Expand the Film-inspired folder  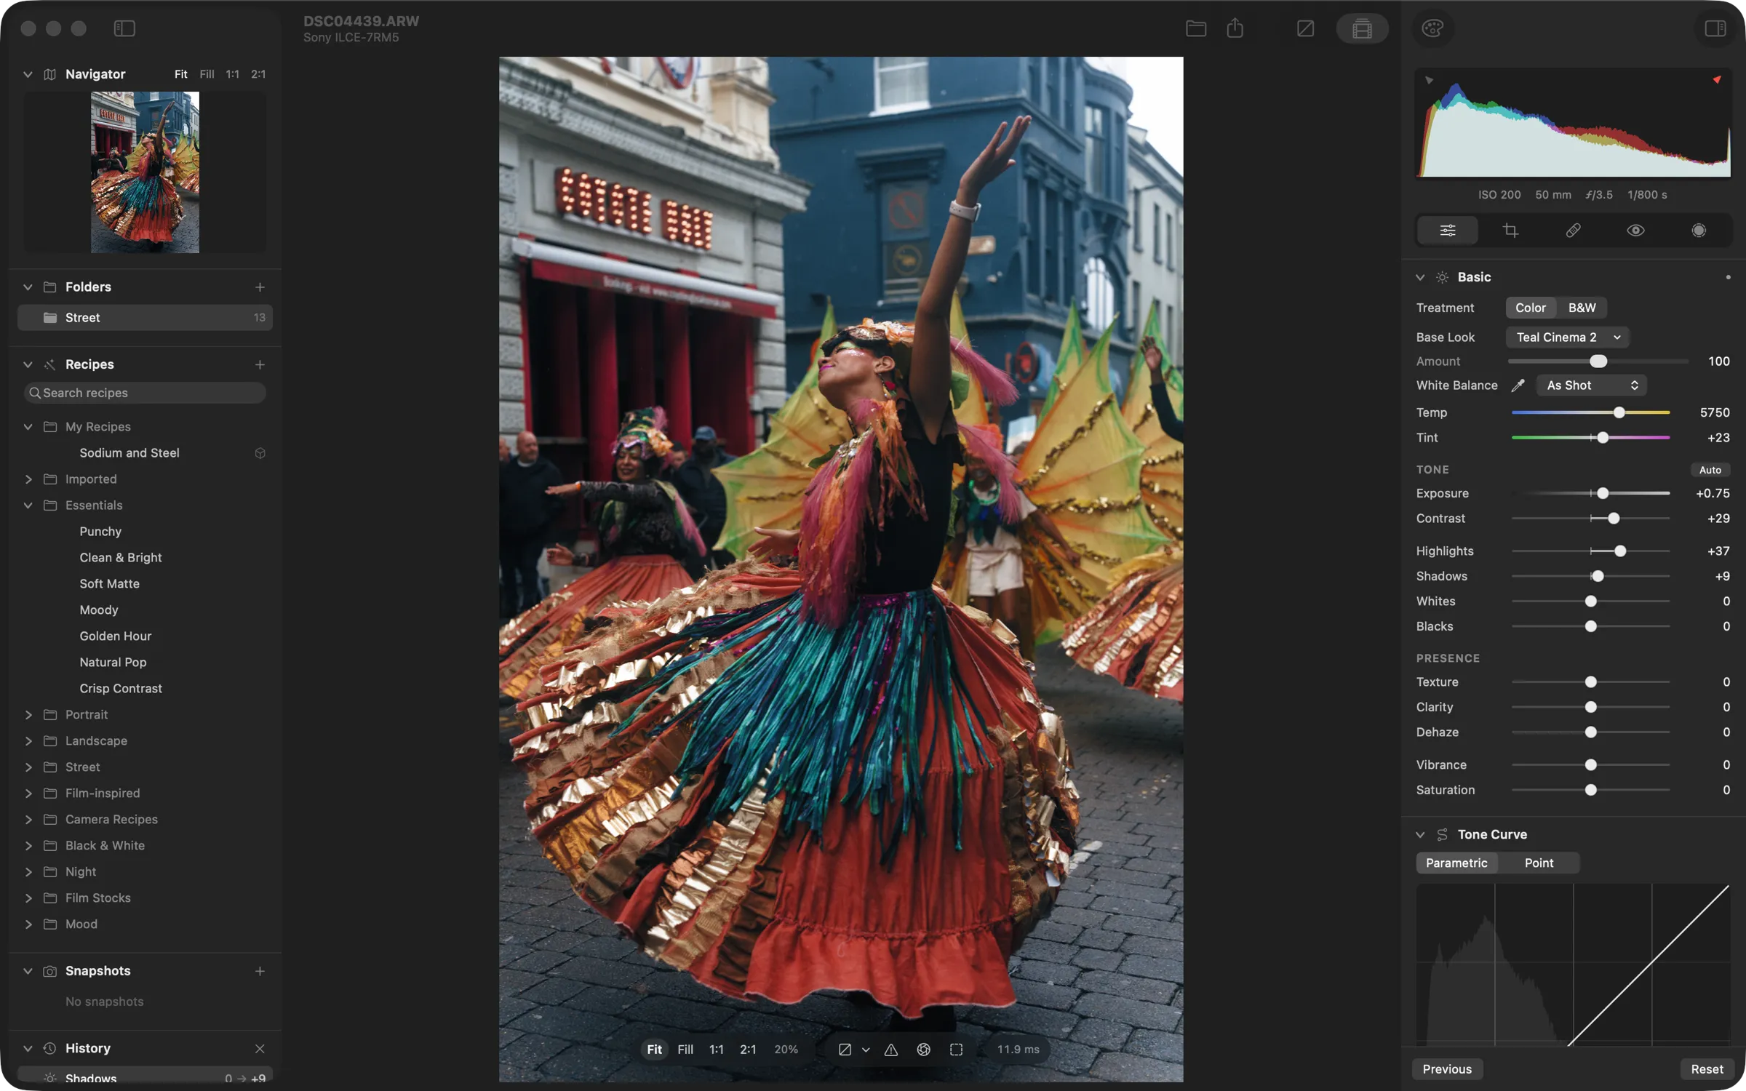click(28, 794)
